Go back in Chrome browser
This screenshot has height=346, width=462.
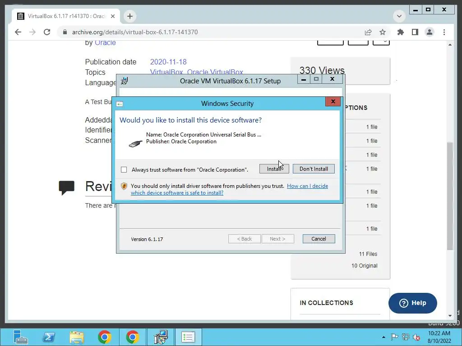pyautogui.click(x=18, y=32)
